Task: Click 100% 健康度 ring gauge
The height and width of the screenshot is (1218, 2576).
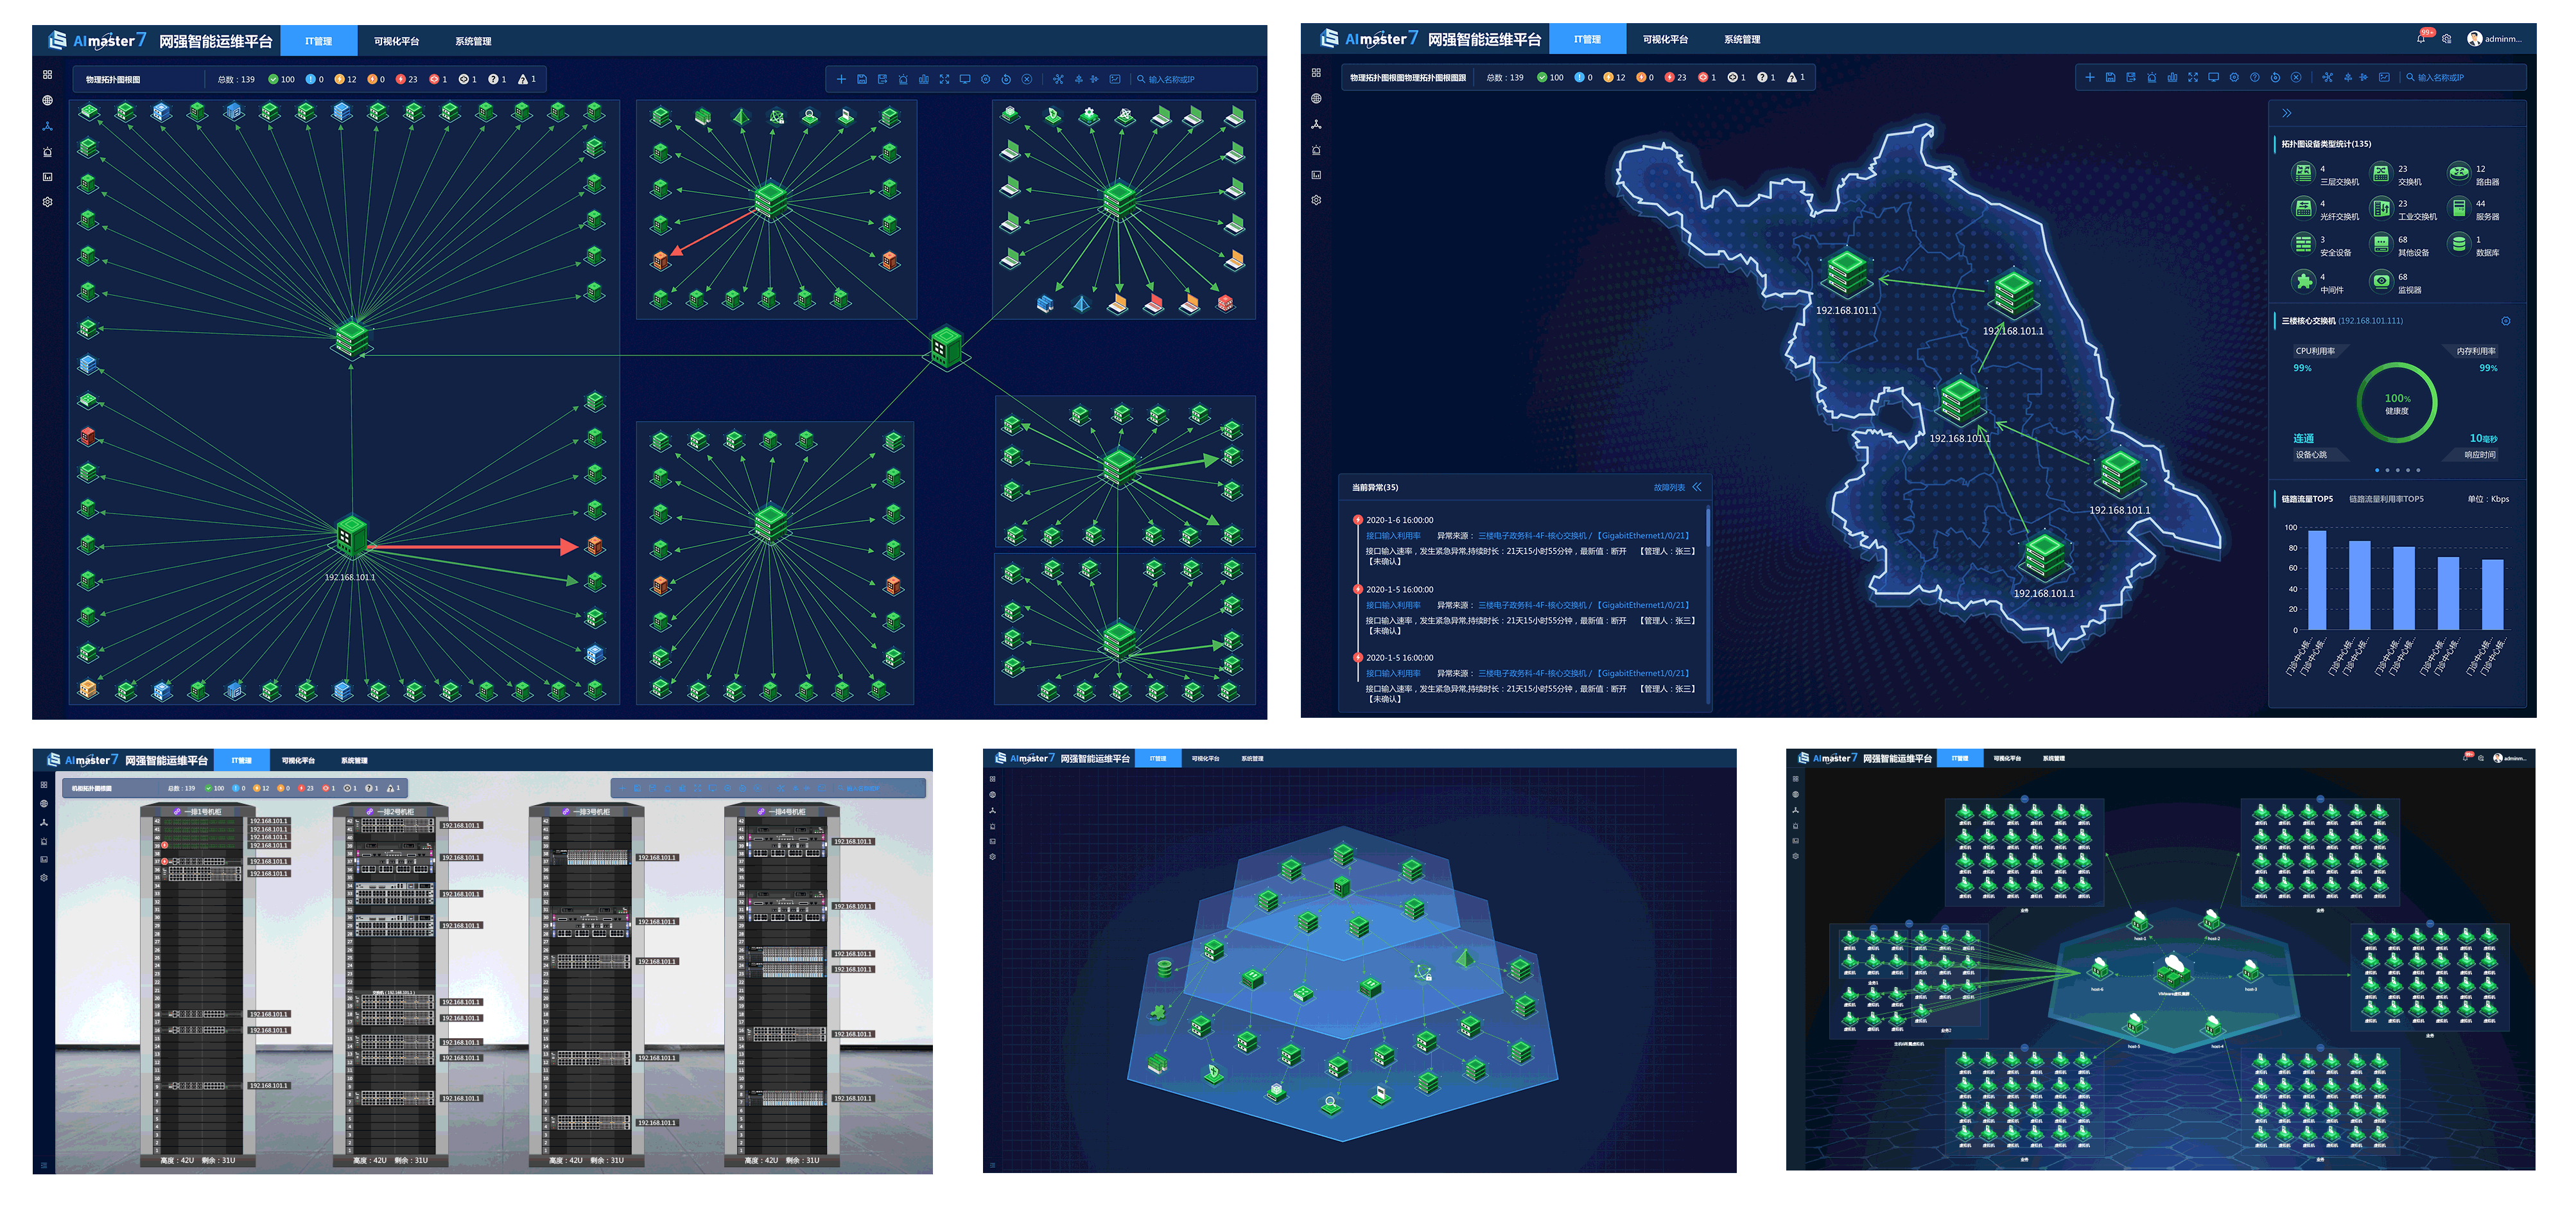Action: click(2397, 403)
